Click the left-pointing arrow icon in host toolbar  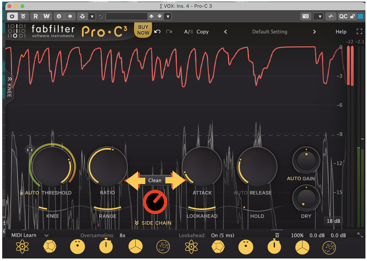pos(70,16)
